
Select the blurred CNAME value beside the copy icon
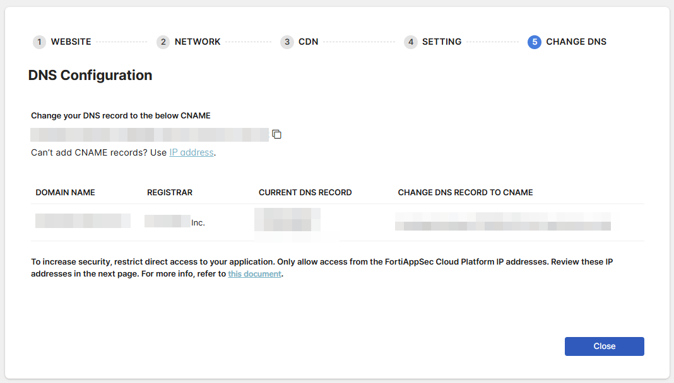tap(150, 134)
